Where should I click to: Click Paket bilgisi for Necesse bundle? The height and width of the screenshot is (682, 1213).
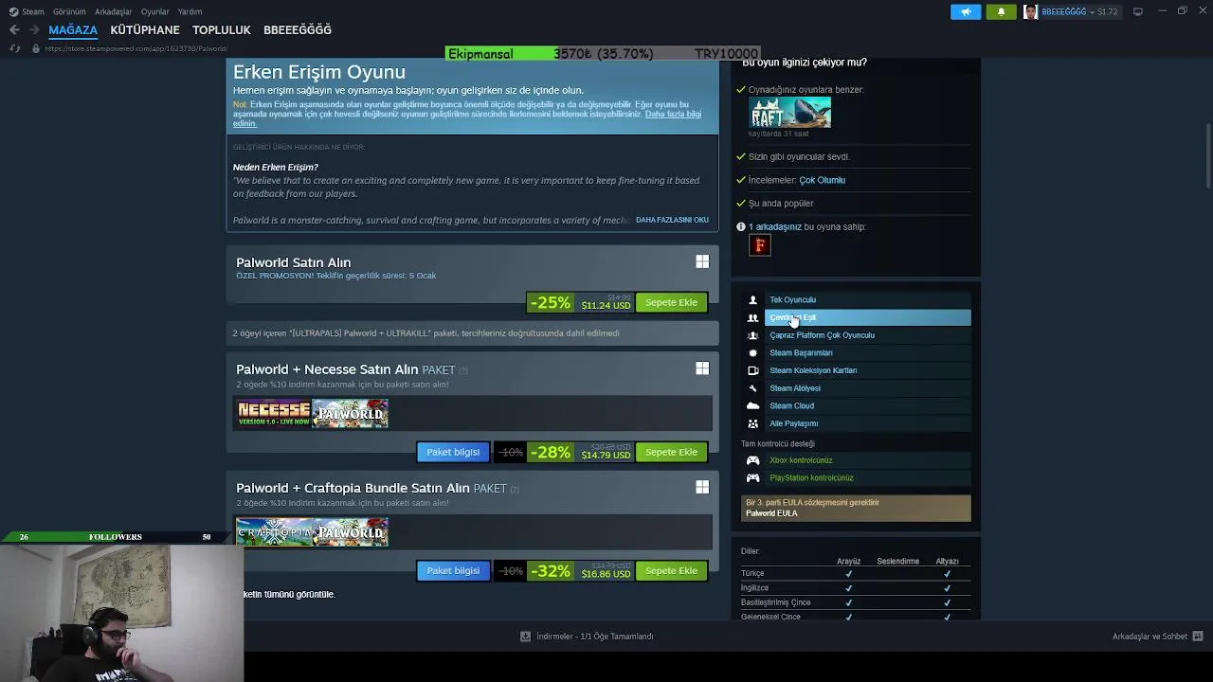tap(453, 452)
